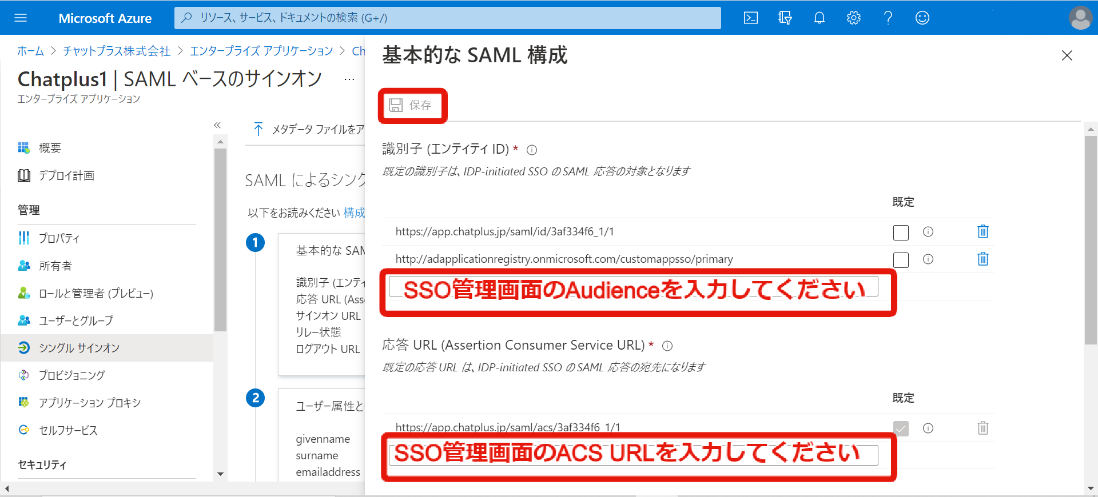Open portal settings gear
The image size is (1098, 497).
click(x=854, y=18)
